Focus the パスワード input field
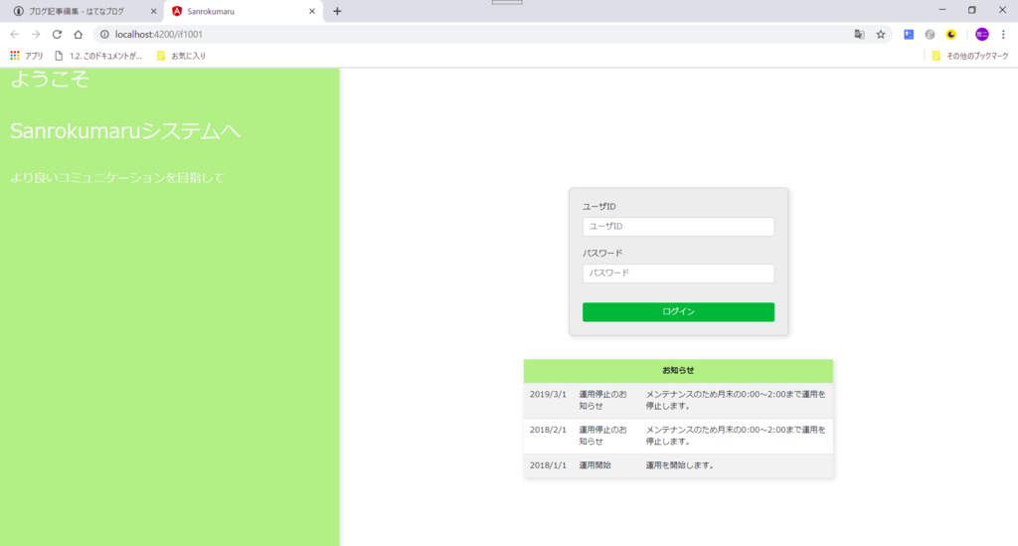Image resolution: width=1018 pixels, height=546 pixels. coord(678,273)
